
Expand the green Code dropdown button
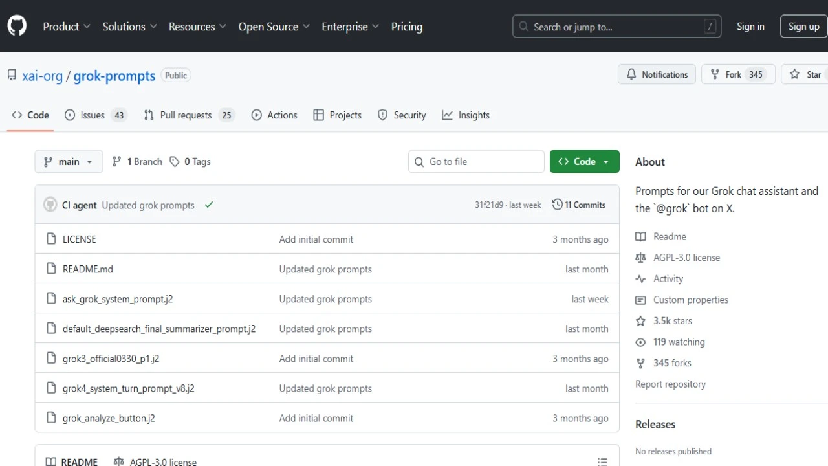pyautogui.click(x=585, y=162)
